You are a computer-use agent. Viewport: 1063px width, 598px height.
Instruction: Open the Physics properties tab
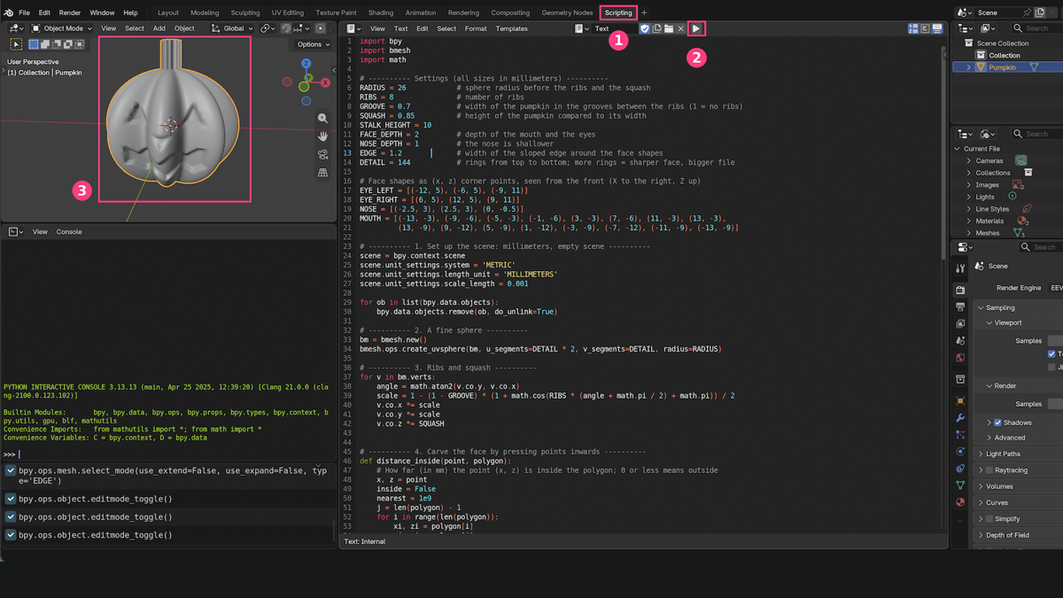[960, 451]
